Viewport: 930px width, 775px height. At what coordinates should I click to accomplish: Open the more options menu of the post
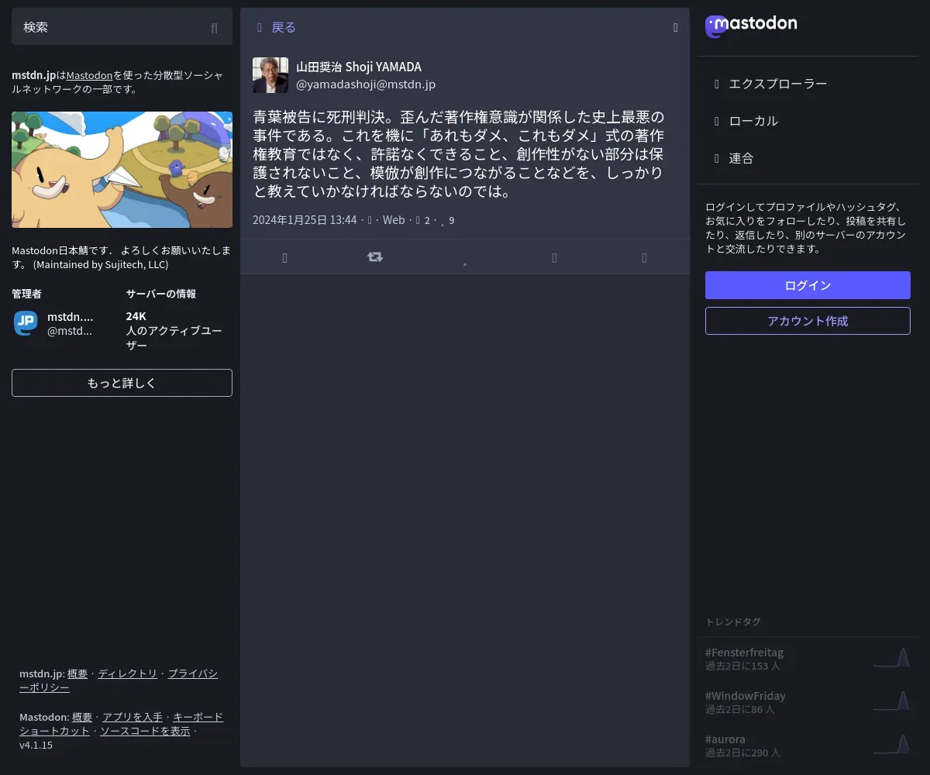644,257
